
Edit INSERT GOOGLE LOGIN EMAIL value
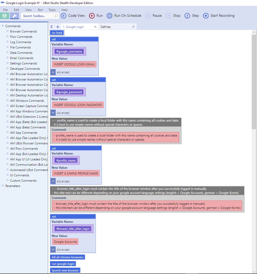(74, 64)
